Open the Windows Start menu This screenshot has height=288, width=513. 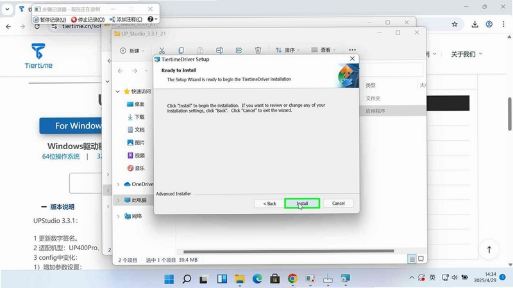coord(169,279)
